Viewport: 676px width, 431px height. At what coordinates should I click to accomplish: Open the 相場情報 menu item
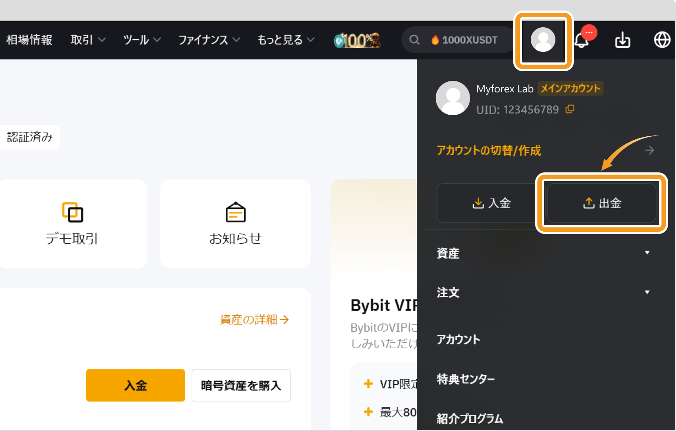click(29, 40)
